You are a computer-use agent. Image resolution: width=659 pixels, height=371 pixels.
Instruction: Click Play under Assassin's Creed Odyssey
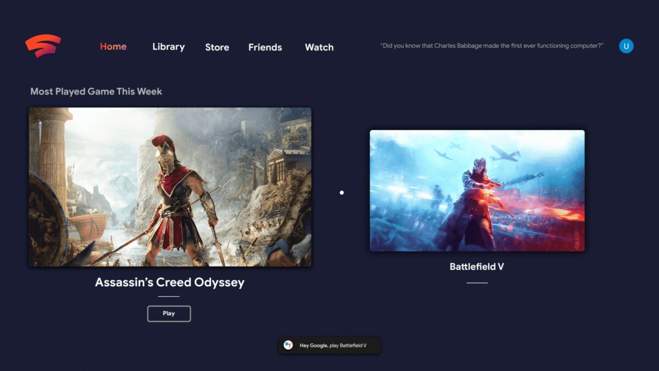[x=169, y=313]
